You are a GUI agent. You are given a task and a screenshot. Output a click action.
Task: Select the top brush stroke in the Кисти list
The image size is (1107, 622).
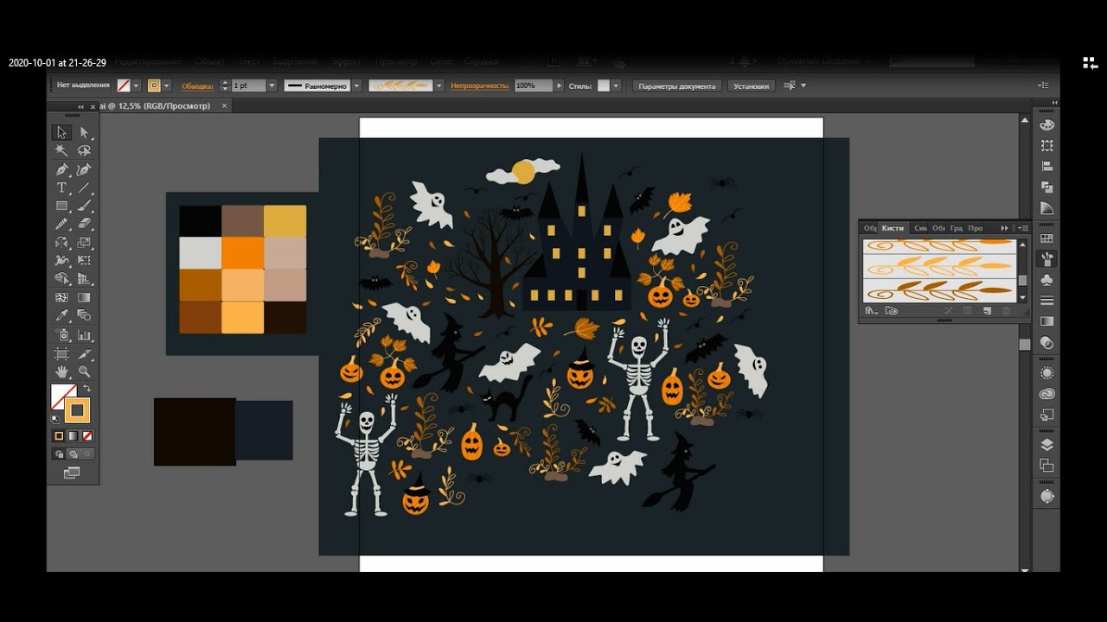[939, 245]
